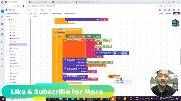Open the dropdown arrow of the loose get block
Screen dimensions: 181x101
(x=118, y=76)
